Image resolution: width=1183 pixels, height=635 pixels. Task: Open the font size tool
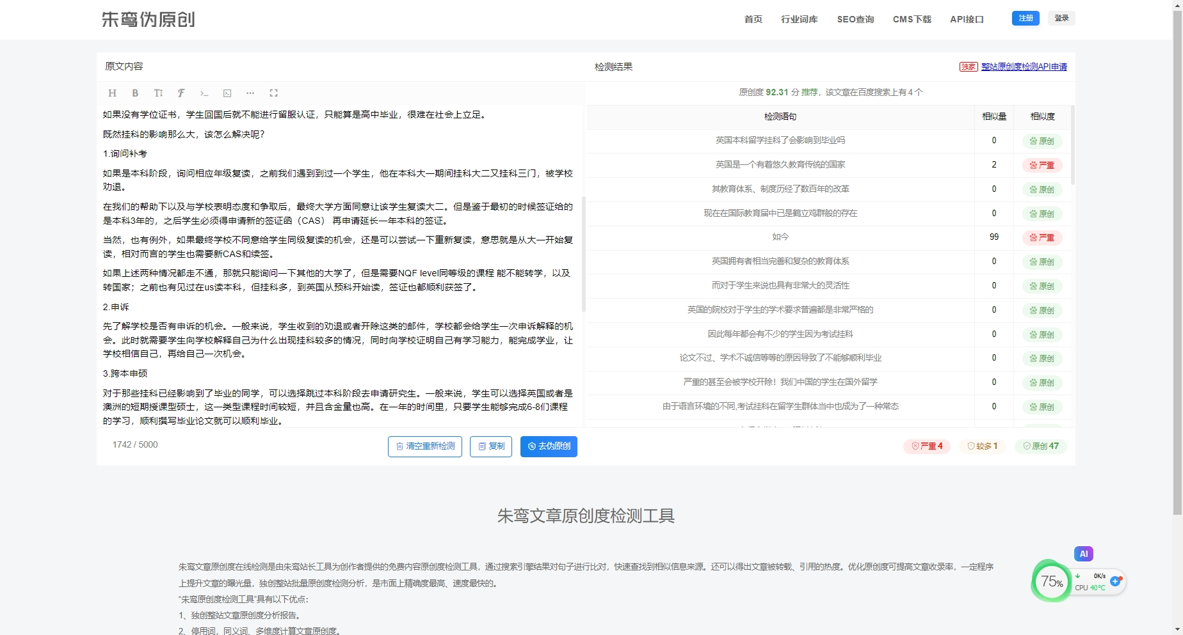[x=158, y=93]
